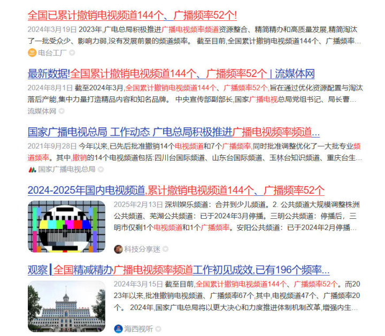This screenshot has height=336, width=385.
Task: Click the badge icon beside 流媒体网 source
Action: 61,111
